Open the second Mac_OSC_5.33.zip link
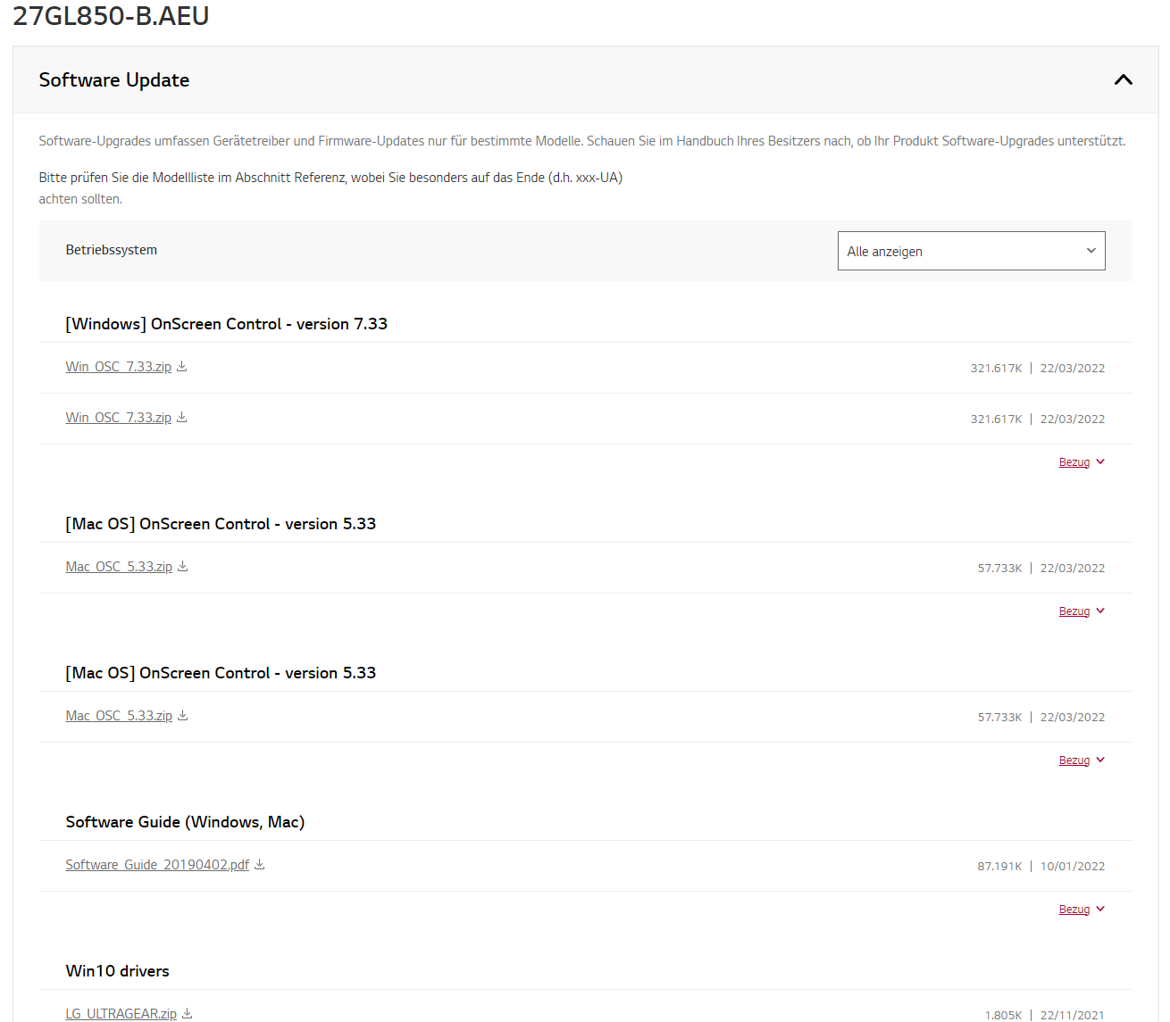The height and width of the screenshot is (1022, 1170). [x=119, y=716]
